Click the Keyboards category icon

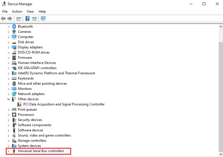14,78
